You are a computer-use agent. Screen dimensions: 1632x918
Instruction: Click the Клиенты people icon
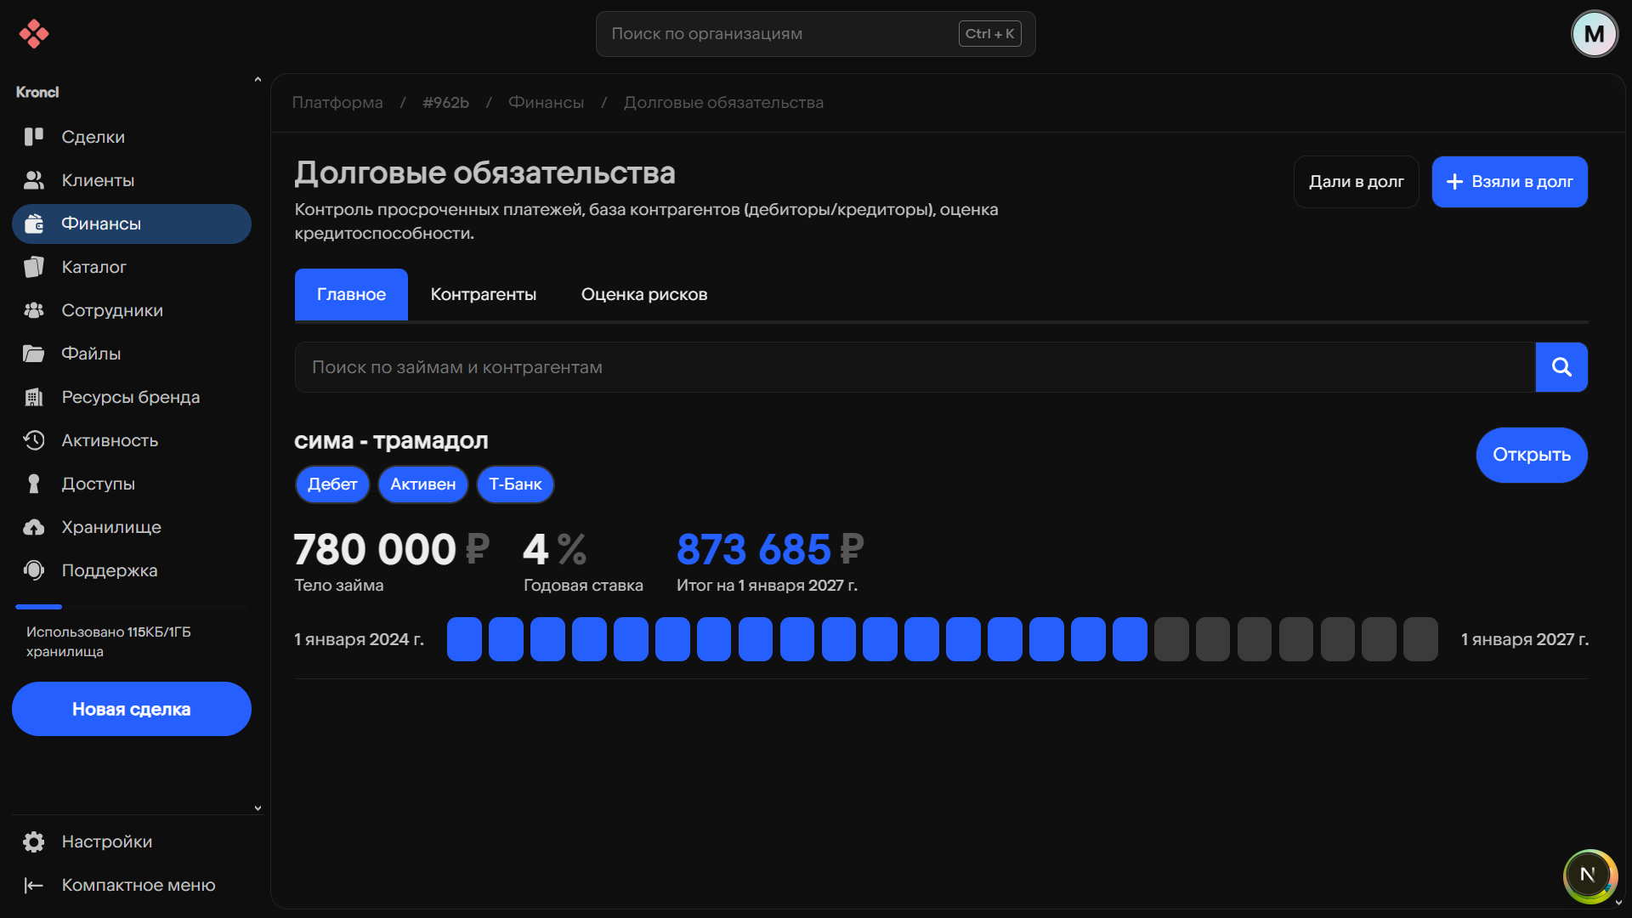(x=34, y=180)
